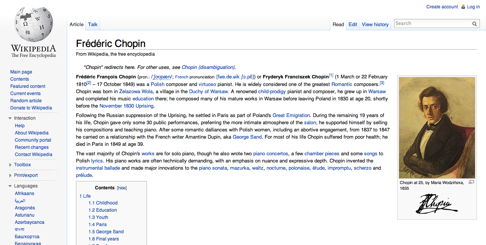Jump to 1.6 Final years section

104,239
